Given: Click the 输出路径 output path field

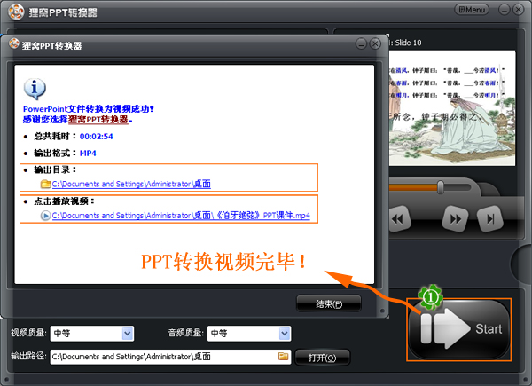Looking at the screenshot, I should point(170,357).
